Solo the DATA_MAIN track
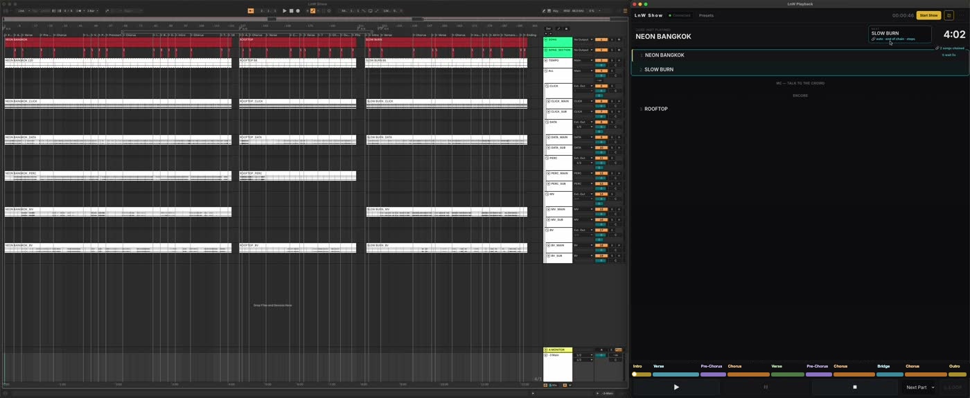Image resolution: width=970 pixels, height=398 pixels. tap(612, 137)
